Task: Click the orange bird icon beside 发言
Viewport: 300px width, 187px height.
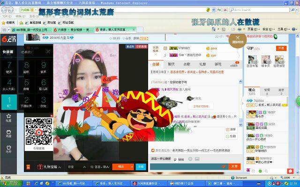Action: pyautogui.click(x=224, y=166)
